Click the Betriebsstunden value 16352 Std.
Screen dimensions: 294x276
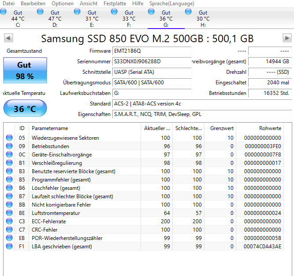270,93
